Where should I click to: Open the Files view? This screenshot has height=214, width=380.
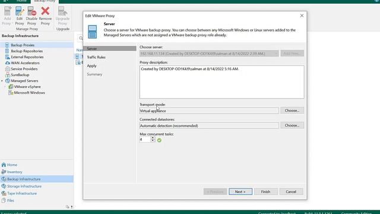[x=11, y=200]
